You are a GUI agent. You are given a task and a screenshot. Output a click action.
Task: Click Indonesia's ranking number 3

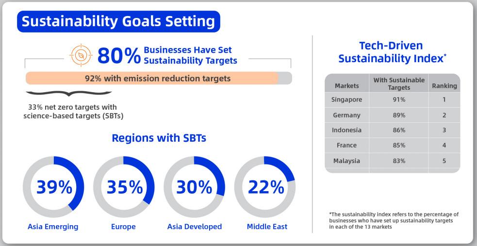(444, 130)
